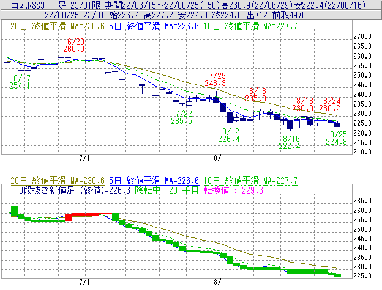Click the 23 手目 count text
Image resolution: width=382 pixels, height=290 pixels.
click(x=184, y=190)
